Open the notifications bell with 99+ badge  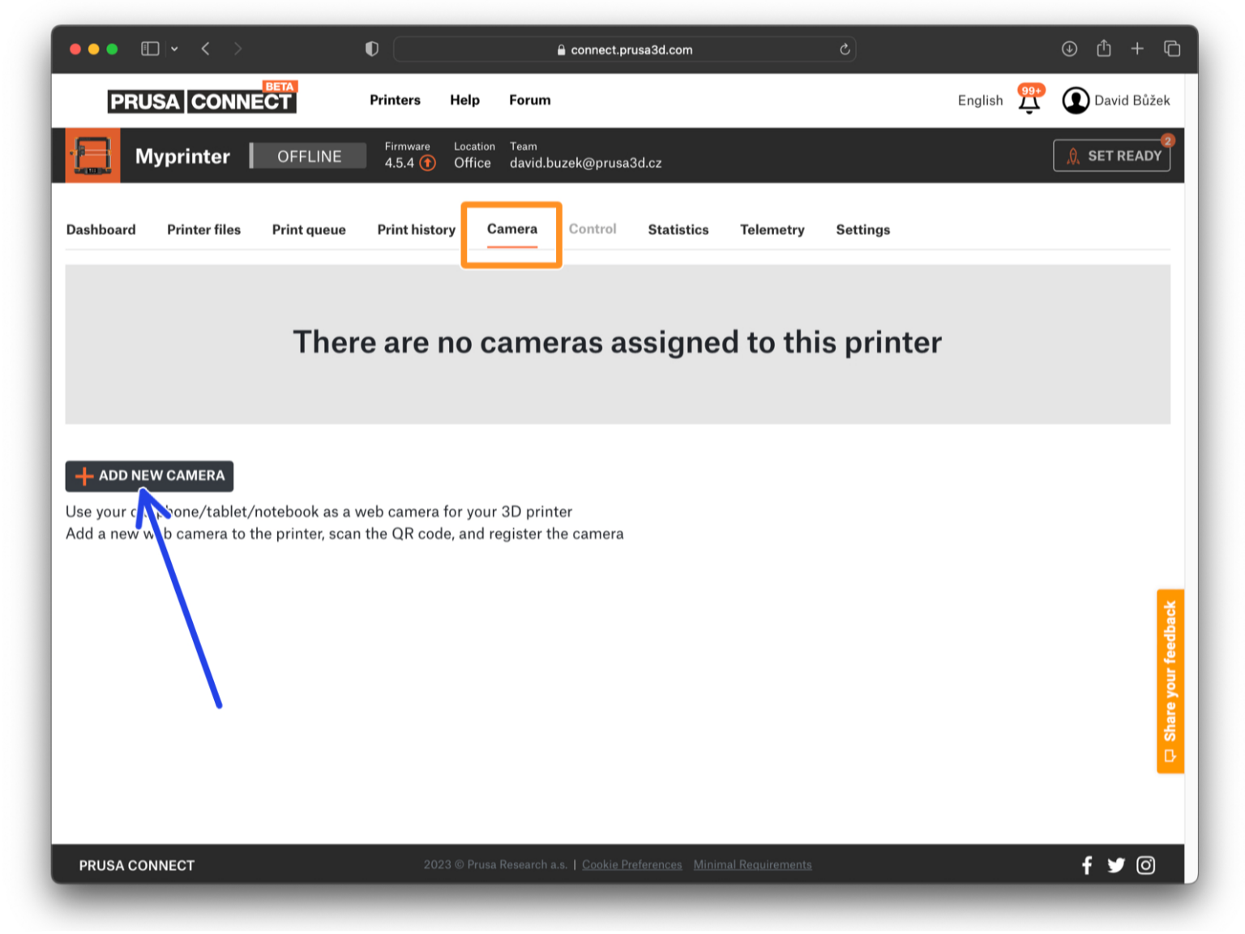tap(1029, 100)
